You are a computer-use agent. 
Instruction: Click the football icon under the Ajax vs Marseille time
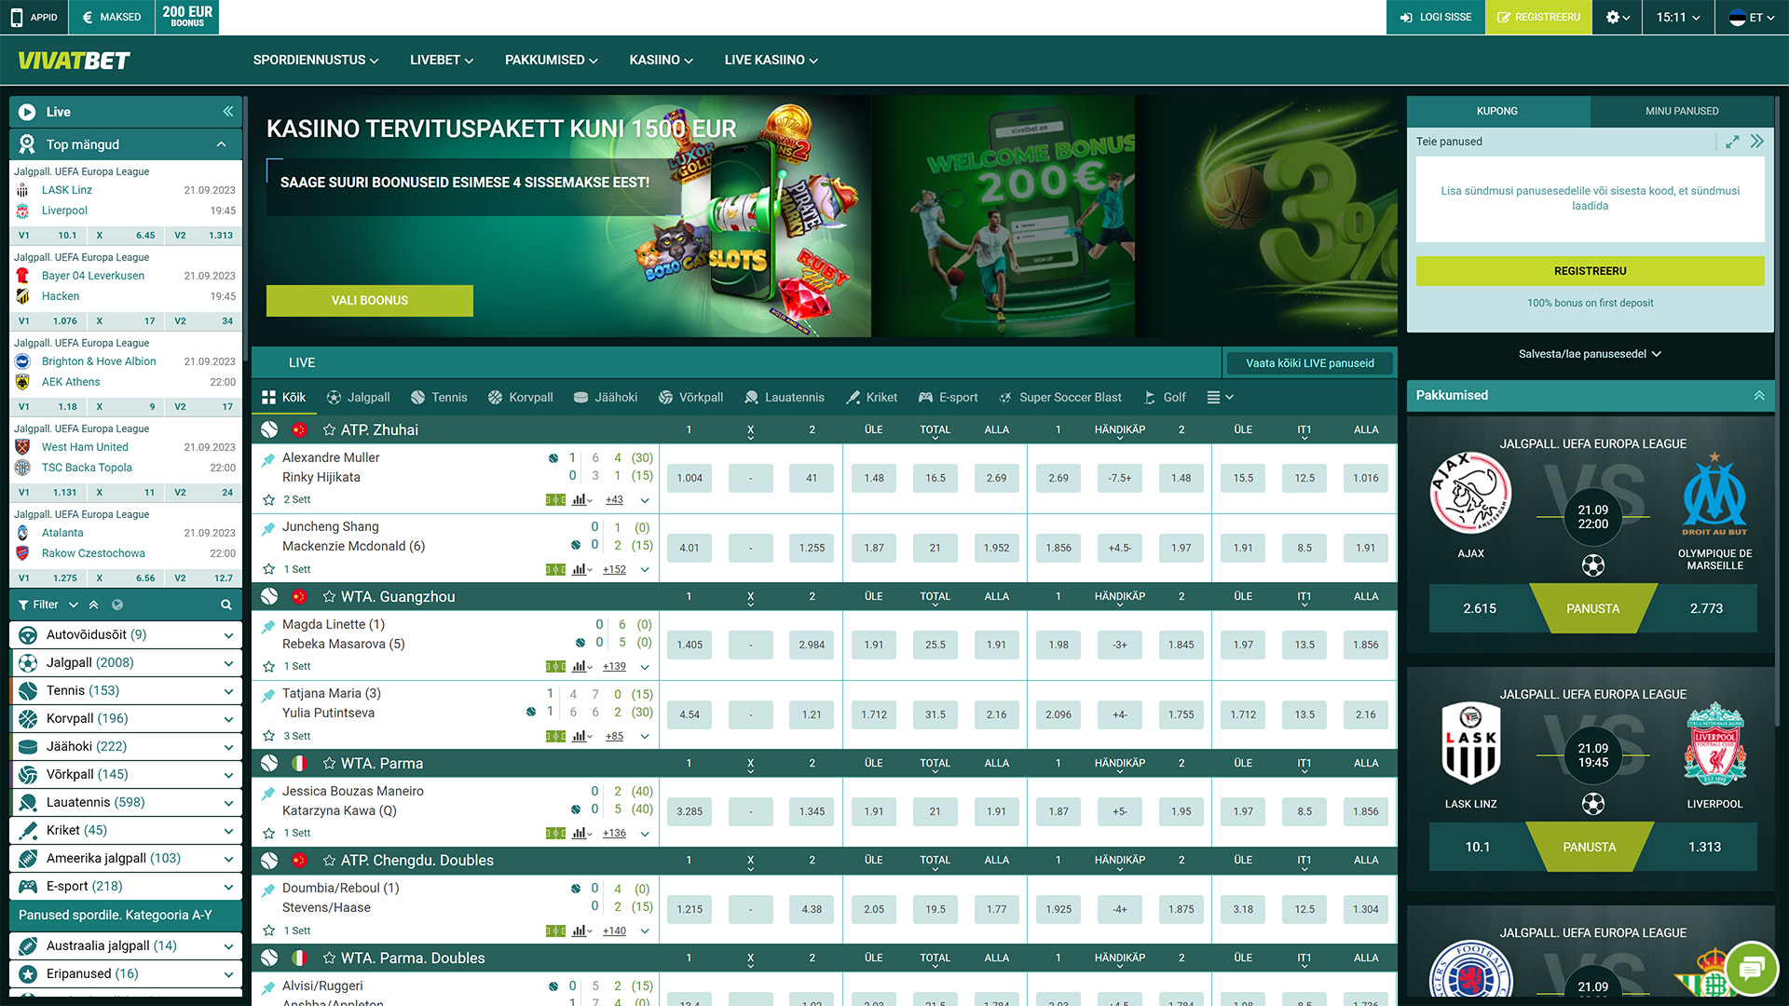click(1593, 565)
